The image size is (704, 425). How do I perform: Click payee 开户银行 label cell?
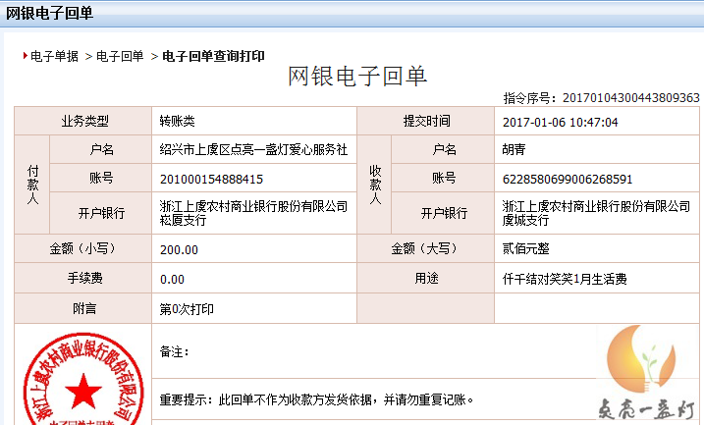pyautogui.click(x=443, y=213)
